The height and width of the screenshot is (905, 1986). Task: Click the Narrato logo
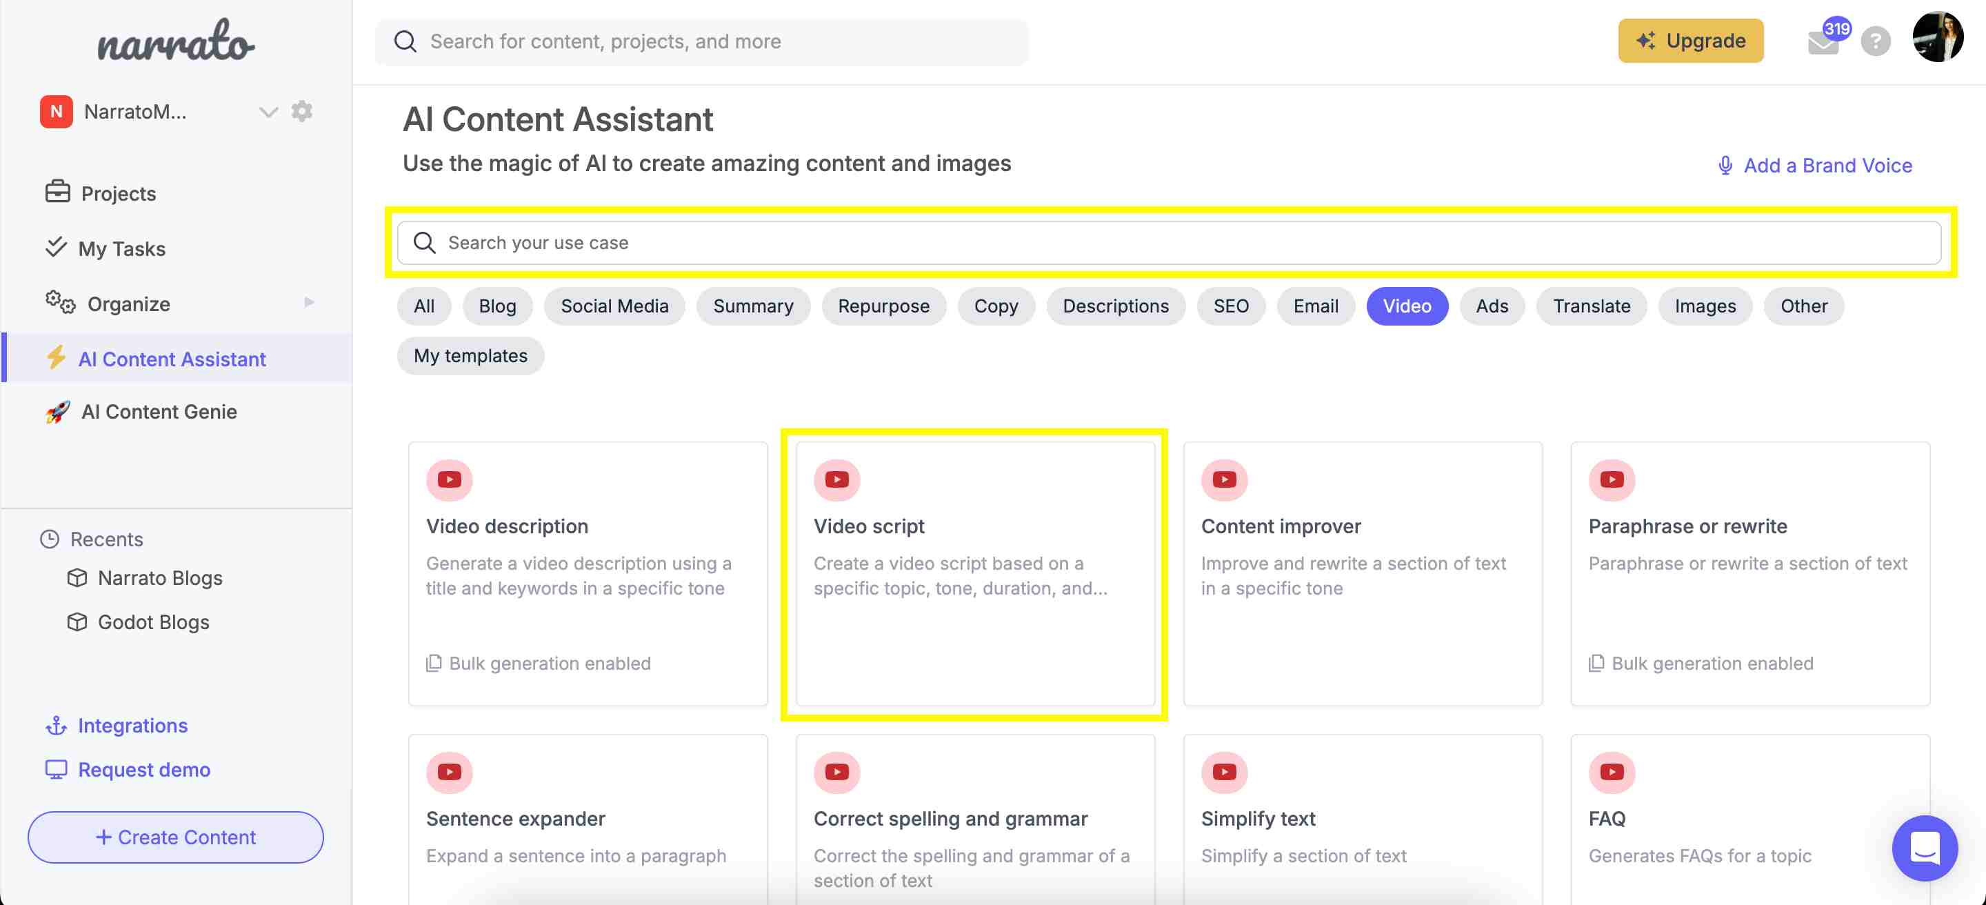pyautogui.click(x=176, y=41)
